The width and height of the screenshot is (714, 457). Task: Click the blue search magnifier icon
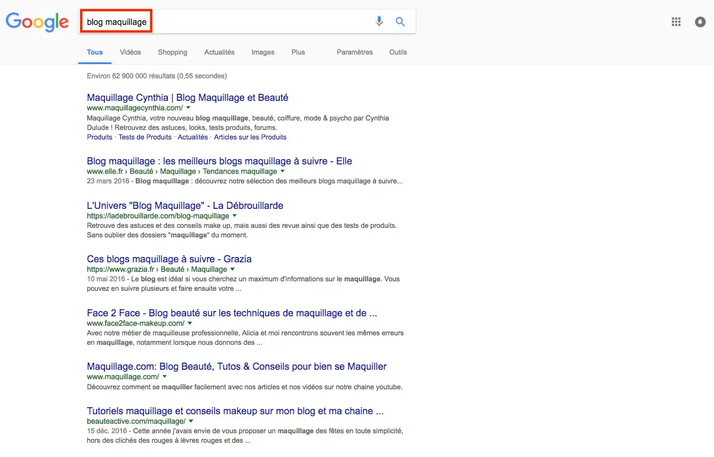coord(400,22)
